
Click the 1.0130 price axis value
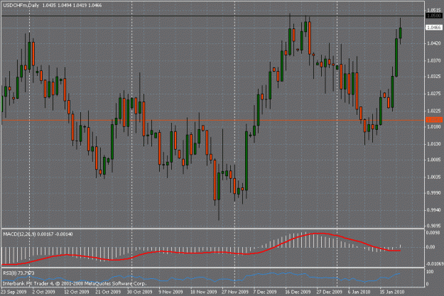(x=434, y=144)
